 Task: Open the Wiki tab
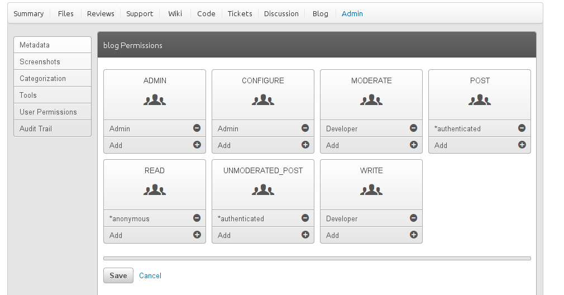point(175,13)
